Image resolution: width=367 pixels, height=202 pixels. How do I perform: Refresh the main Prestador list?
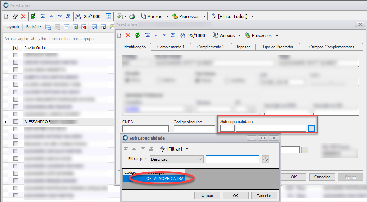[x=33, y=17]
